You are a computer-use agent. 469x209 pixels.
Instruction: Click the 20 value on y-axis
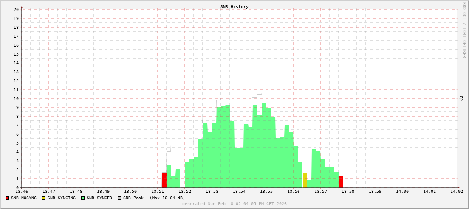point(16,9)
